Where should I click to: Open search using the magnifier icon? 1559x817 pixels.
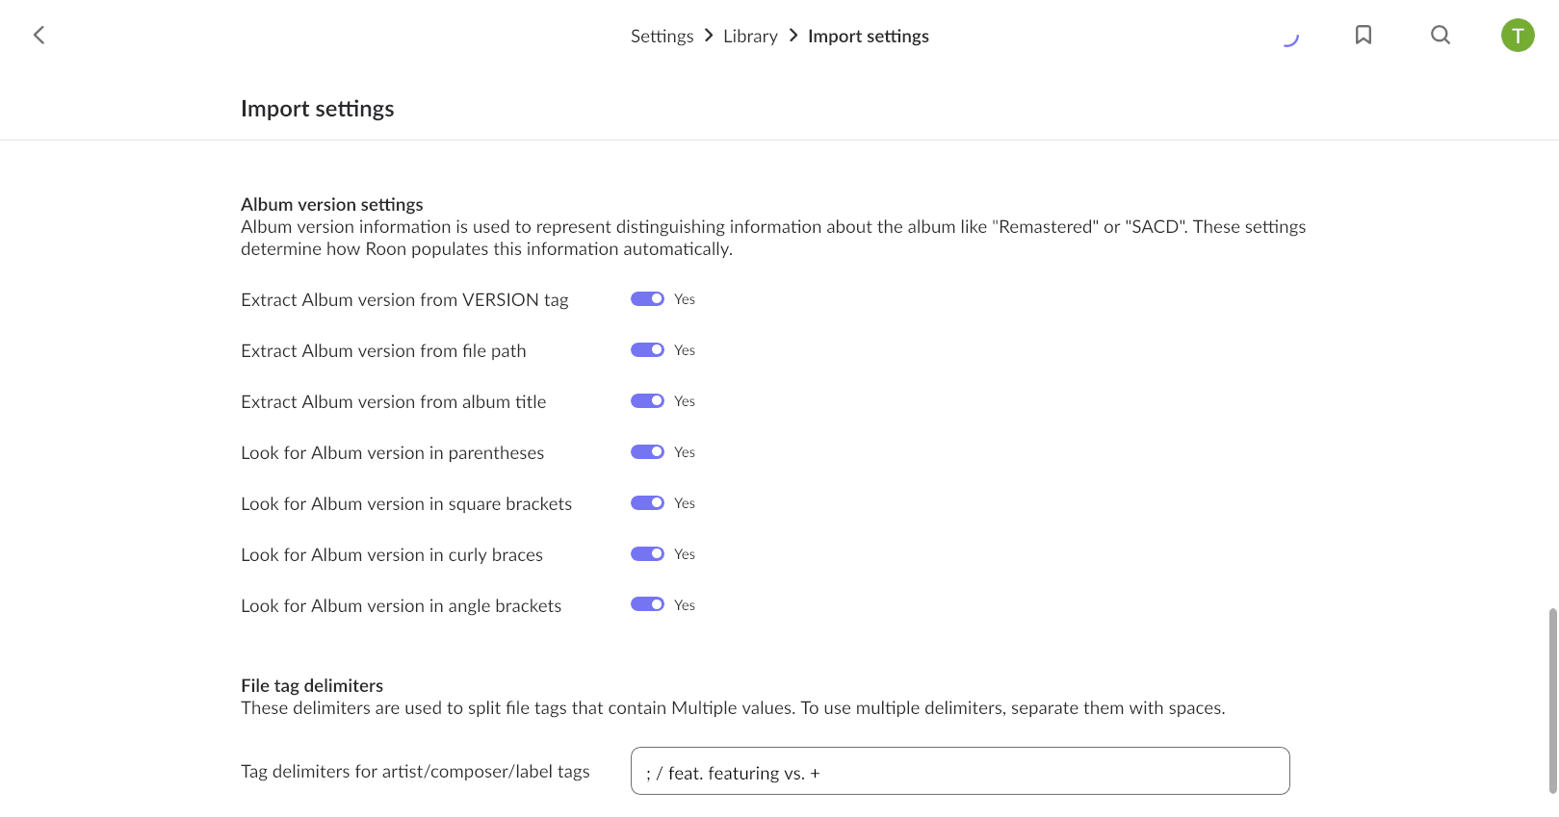(x=1441, y=36)
